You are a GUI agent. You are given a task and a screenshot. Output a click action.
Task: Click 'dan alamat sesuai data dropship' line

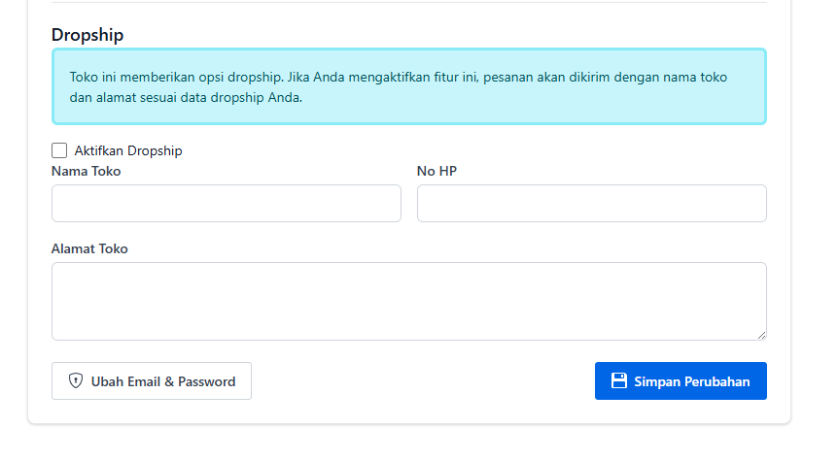(167, 98)
